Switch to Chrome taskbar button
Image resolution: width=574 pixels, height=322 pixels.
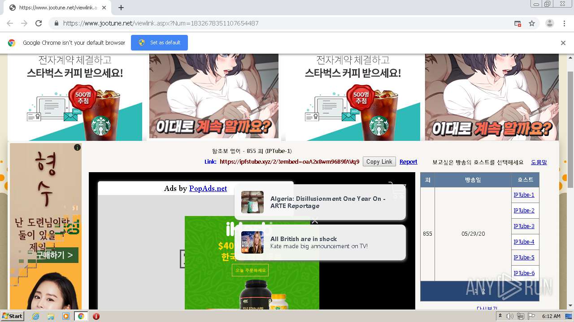point(81,316)
